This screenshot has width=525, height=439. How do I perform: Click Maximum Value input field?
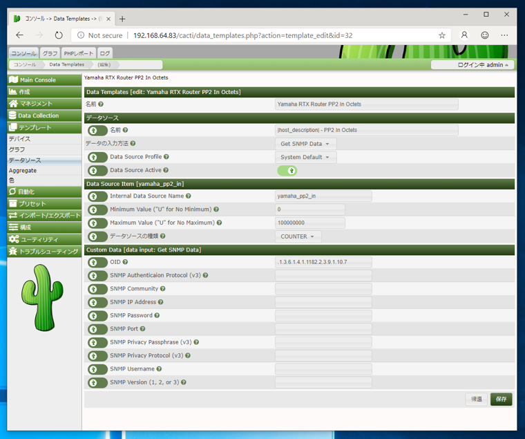pyautogui.click(x=310, y=223)
